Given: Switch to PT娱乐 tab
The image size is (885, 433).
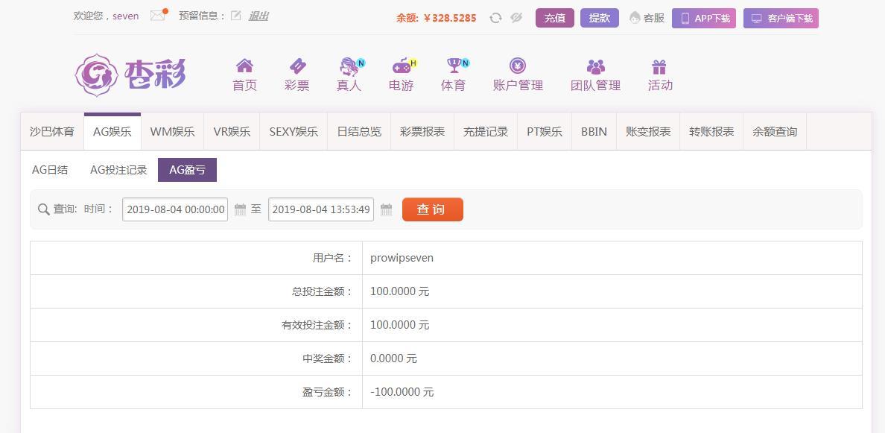Looking at the screenshot, I should pyautogui.click(x=545, y=131).
